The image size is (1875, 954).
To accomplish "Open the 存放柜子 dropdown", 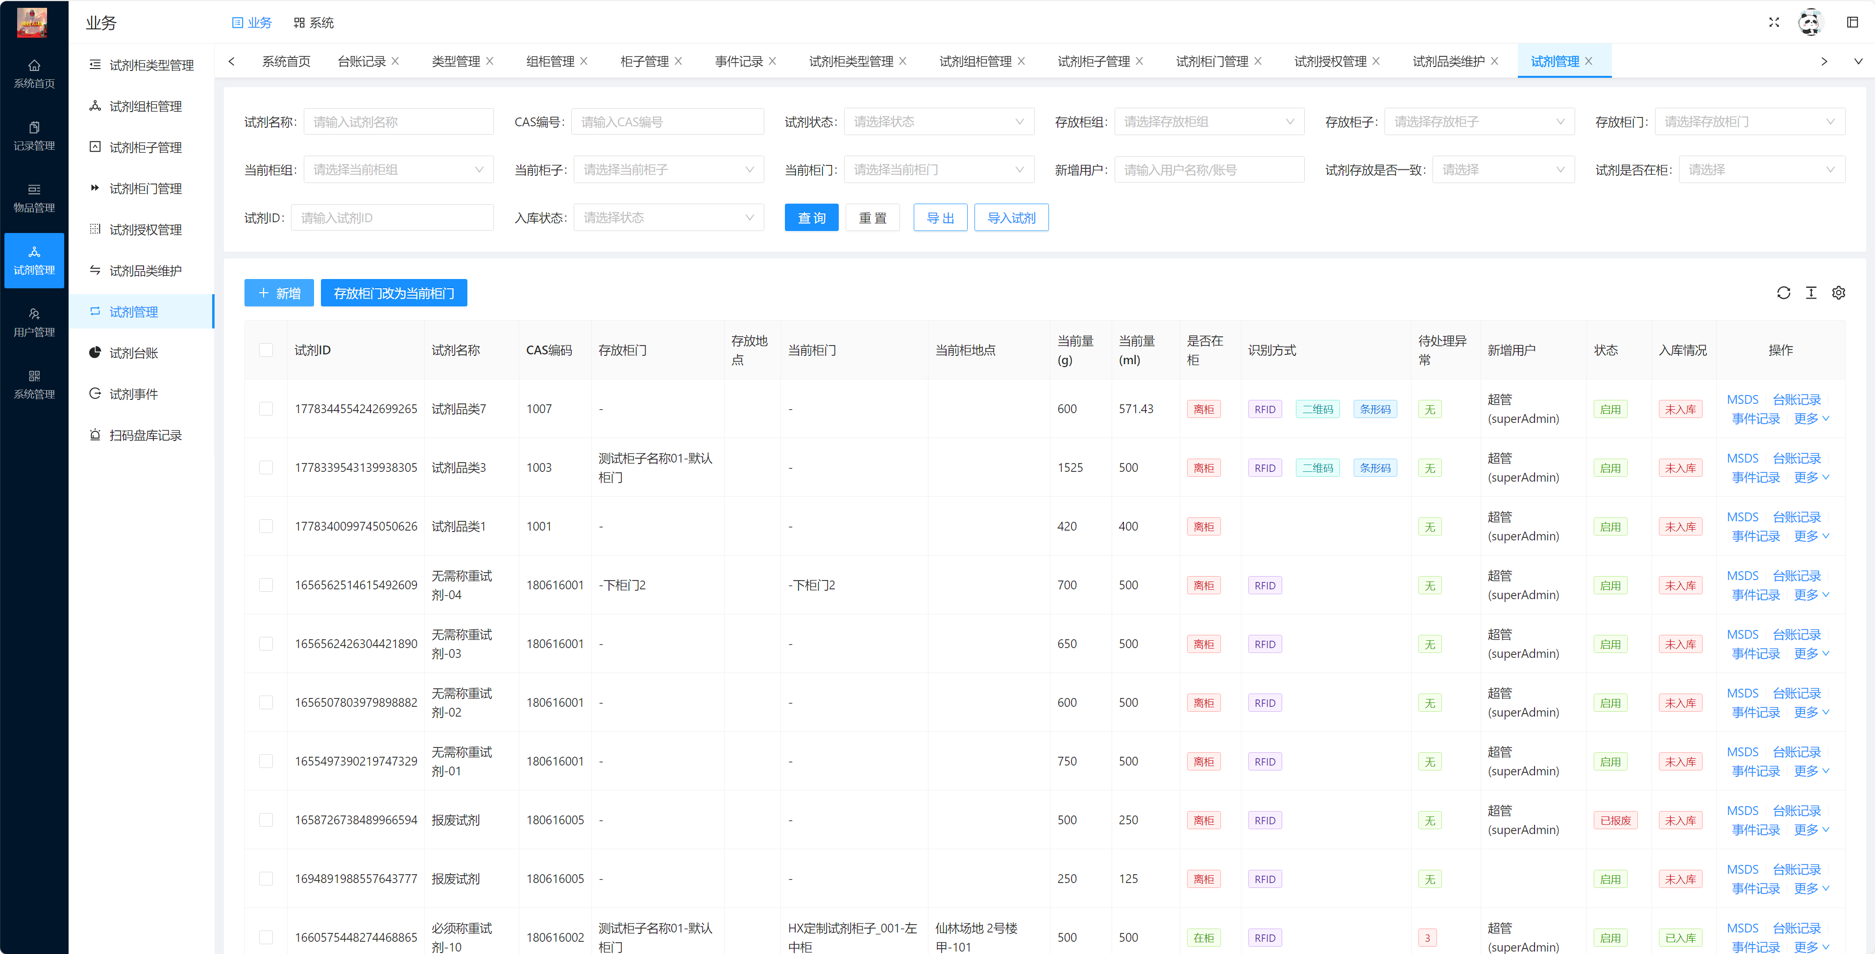I will pyautogui.click(x=1479, y=121).
